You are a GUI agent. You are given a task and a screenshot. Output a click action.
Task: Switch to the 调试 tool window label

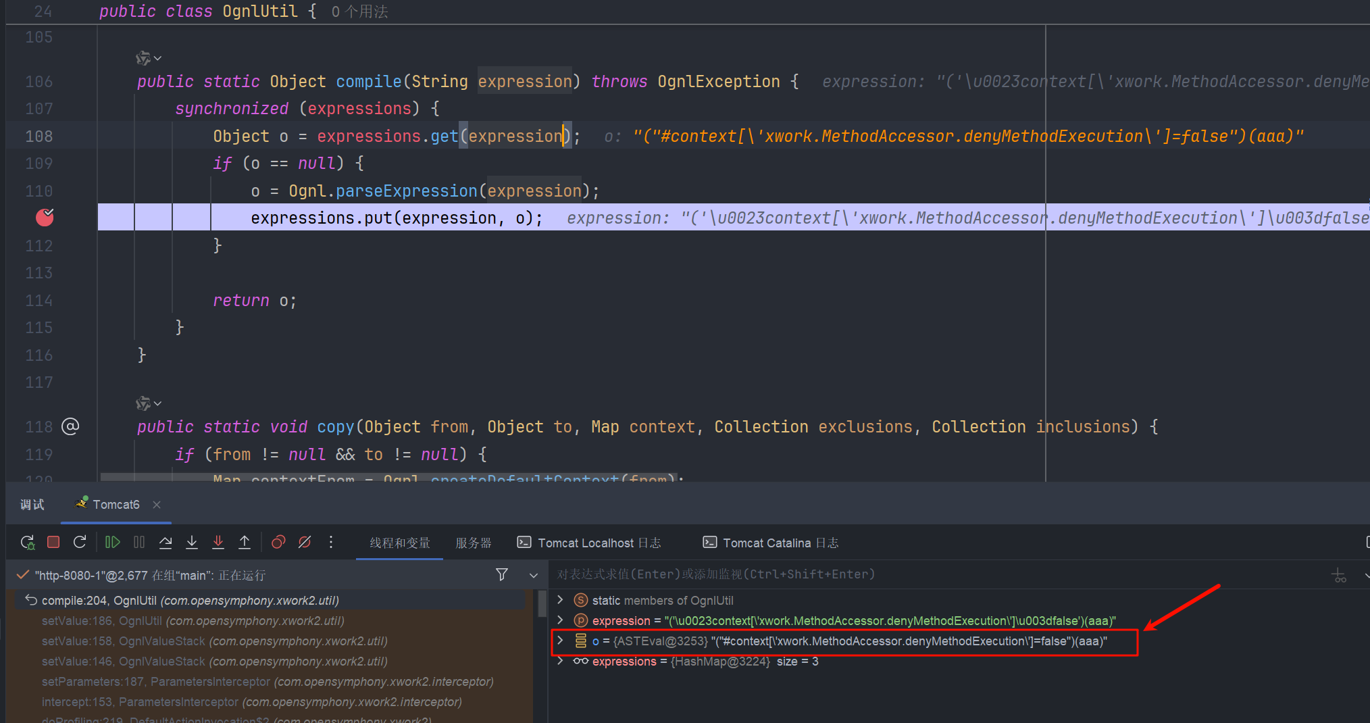click(x=32, y=505)
